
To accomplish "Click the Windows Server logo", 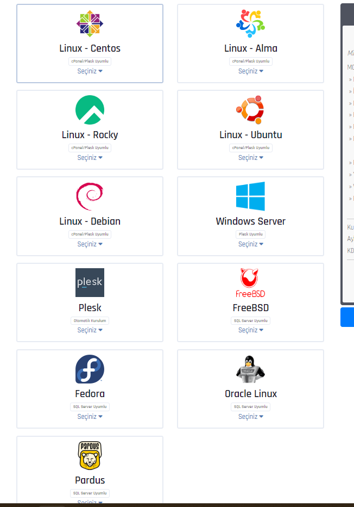I will (250, 196).
